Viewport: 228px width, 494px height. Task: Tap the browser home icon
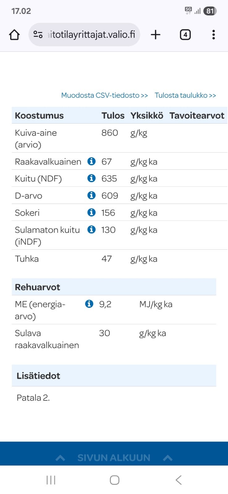point(14,35)
